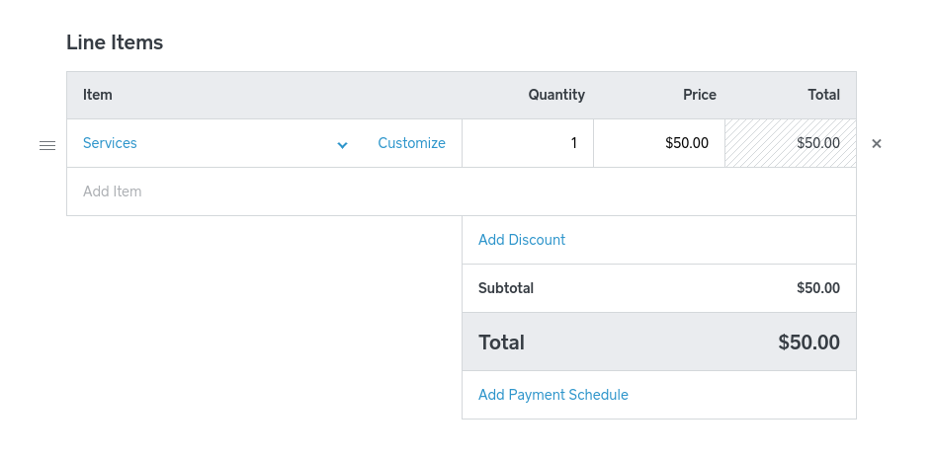This screenshot has width=934, height=458.
Task: Click the grand Total amount $50.00
Action: coord(808,343)
